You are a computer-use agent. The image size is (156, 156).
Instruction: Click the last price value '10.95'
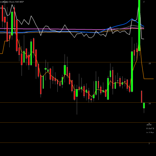149,125
